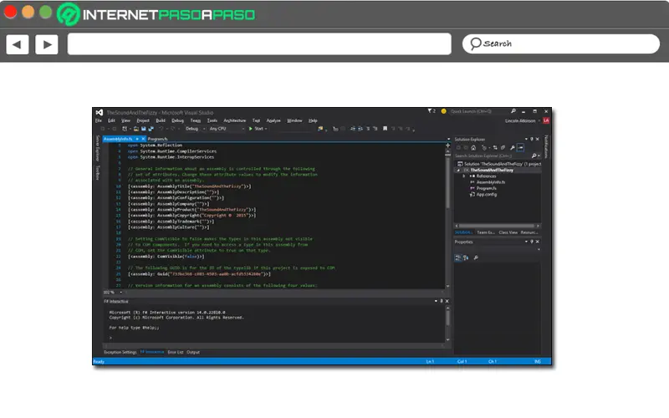
Task: Select the Solution 'TheSoundAndTheFizzy' node
Action: [x=498, y=164]
